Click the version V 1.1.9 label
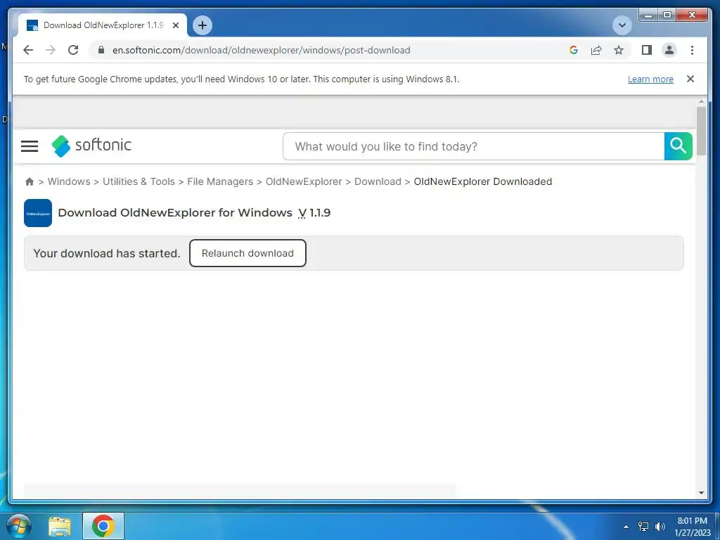 point(314,212)
